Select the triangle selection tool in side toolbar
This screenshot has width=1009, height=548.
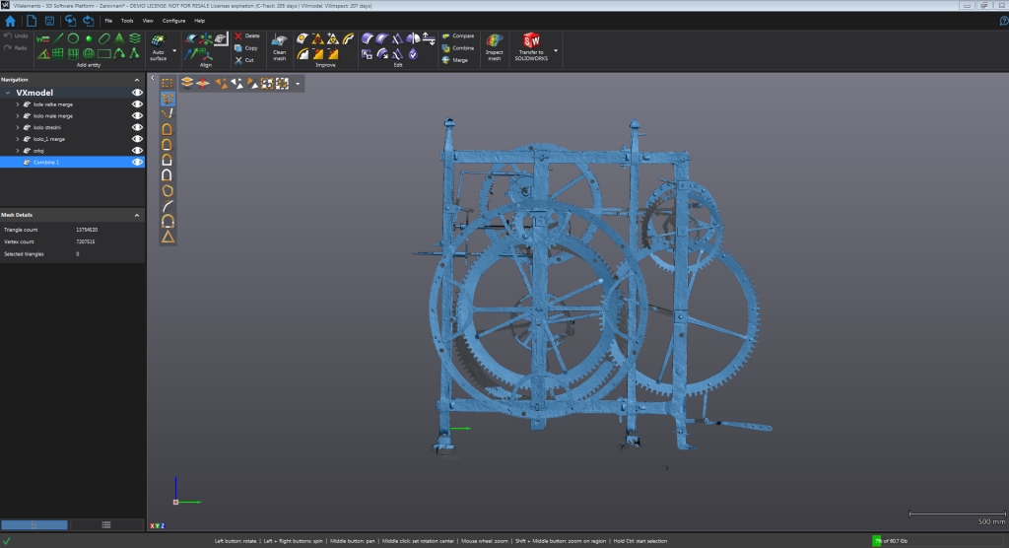[168, 237]
